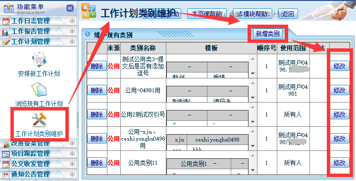Click down arrow of first template scrollbar
This screenshot has height=181, width=356.
(253, 73)
